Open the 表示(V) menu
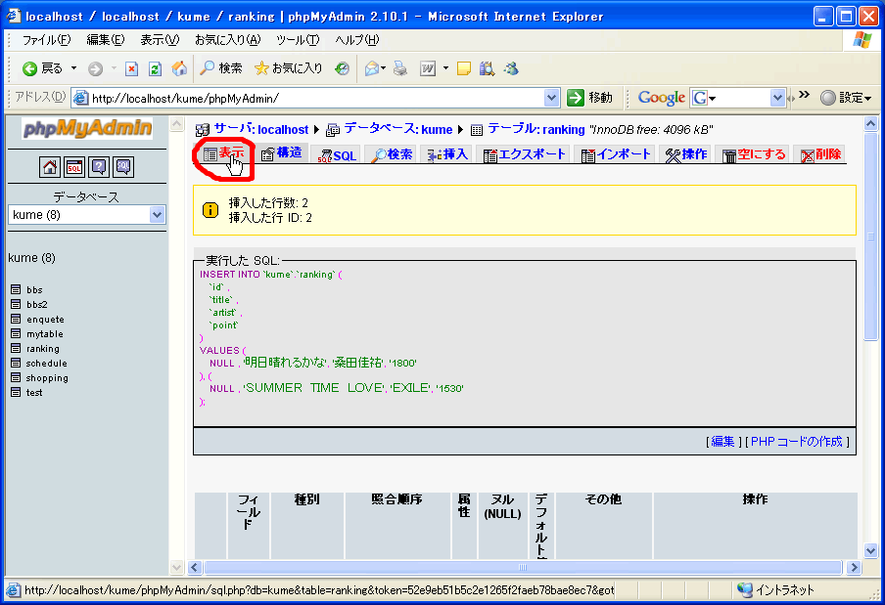Image resolution: width=885 pixels, height=605 pixels. point(160,40)
